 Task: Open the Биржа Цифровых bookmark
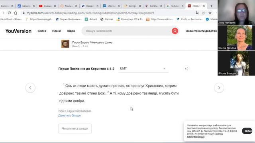pos(69,19)
